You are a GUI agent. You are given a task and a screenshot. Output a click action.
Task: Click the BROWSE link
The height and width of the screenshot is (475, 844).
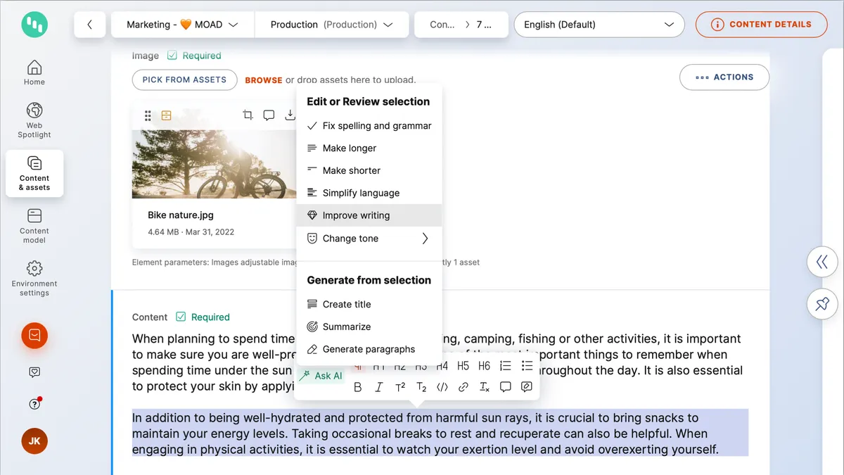point(264,80)
